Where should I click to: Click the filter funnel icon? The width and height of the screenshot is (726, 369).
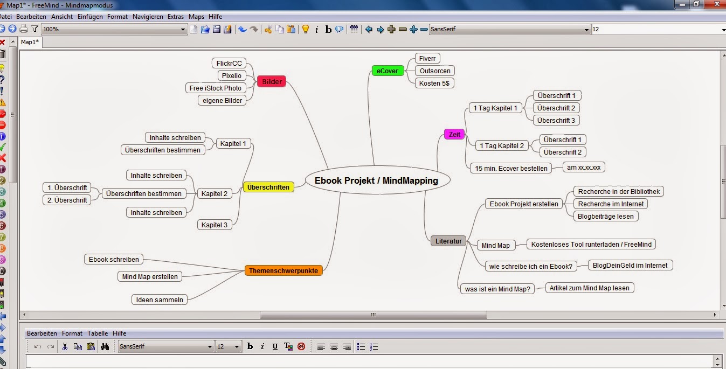pos(35,29)
